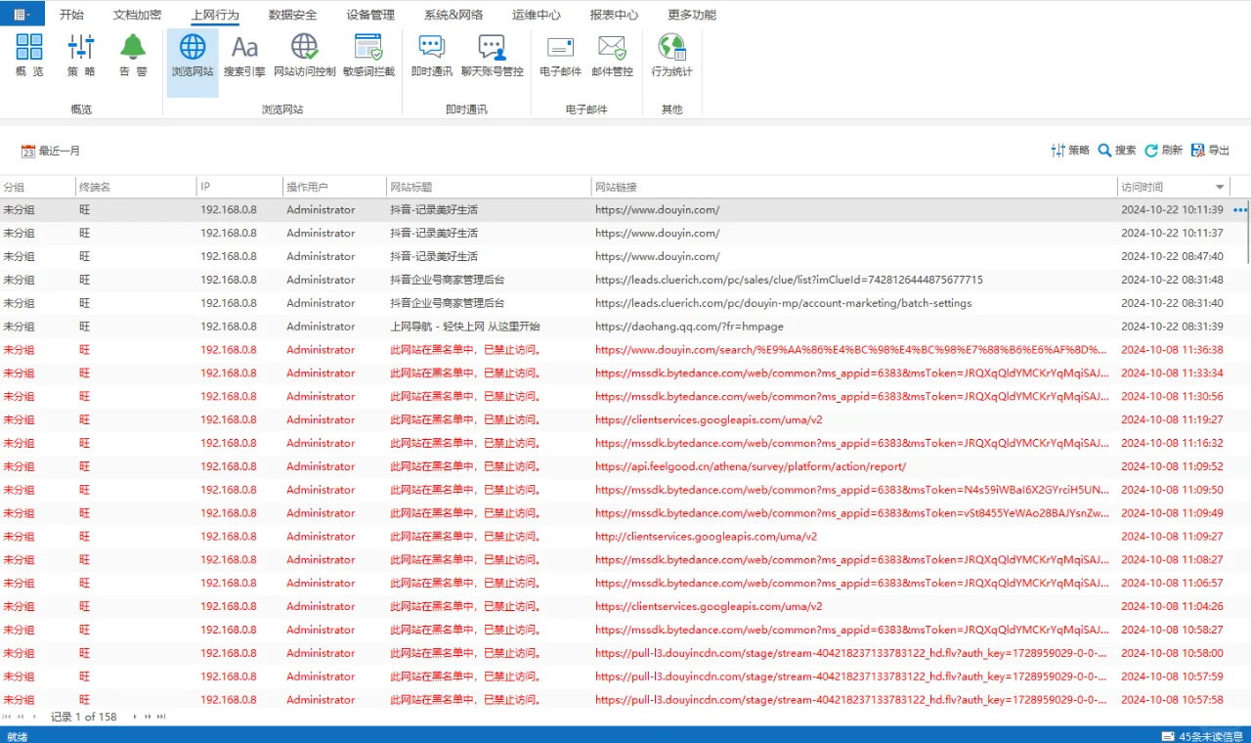This screenshot has height=743, width=1251.
Task: Open the three-dot menu on first row
Action: (1240, 210)
